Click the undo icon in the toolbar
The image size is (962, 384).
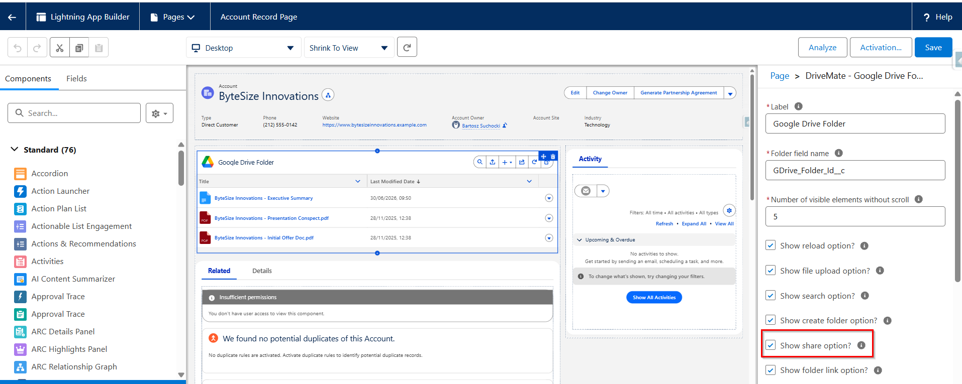click(x=18, y=48)
